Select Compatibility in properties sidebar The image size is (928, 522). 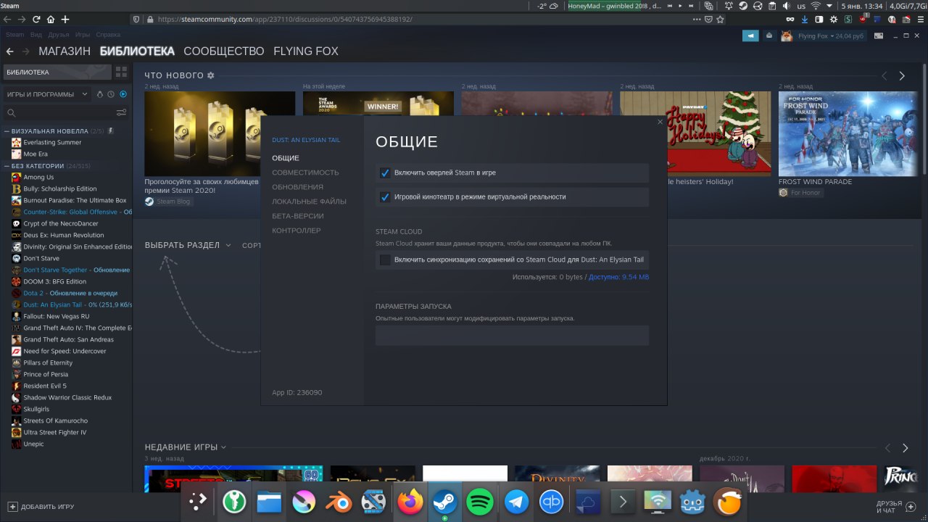click(305, 173)
